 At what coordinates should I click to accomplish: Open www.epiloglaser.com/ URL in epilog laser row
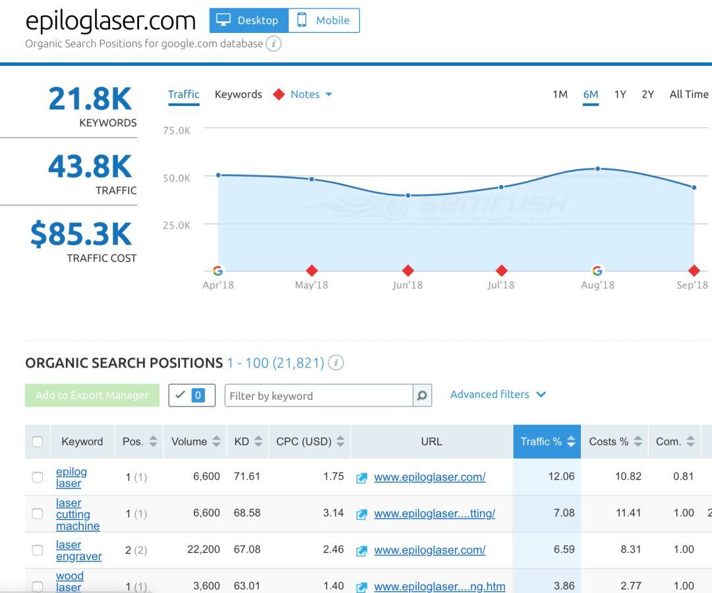pyautogui.click(x=430, y=477)
